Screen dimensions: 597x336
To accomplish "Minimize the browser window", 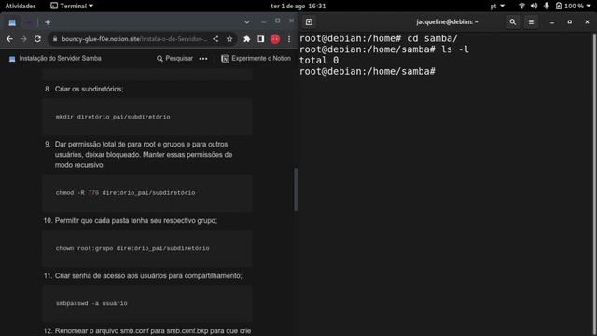I will point(263,22).
